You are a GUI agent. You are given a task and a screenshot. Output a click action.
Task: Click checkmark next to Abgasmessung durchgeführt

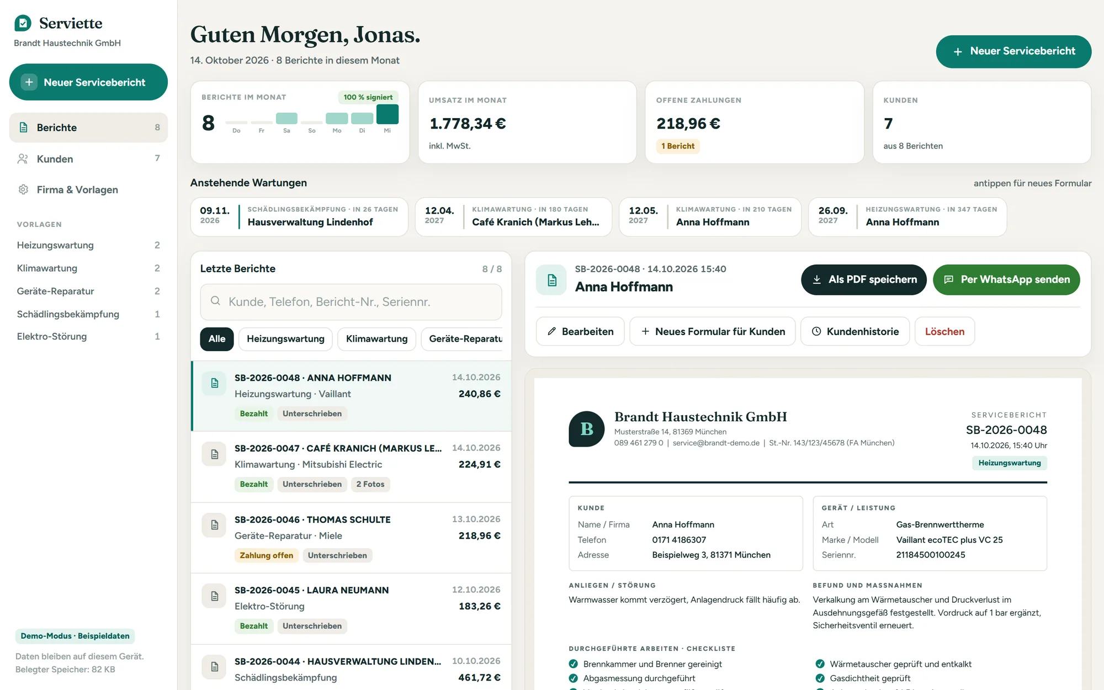point(574,678)
